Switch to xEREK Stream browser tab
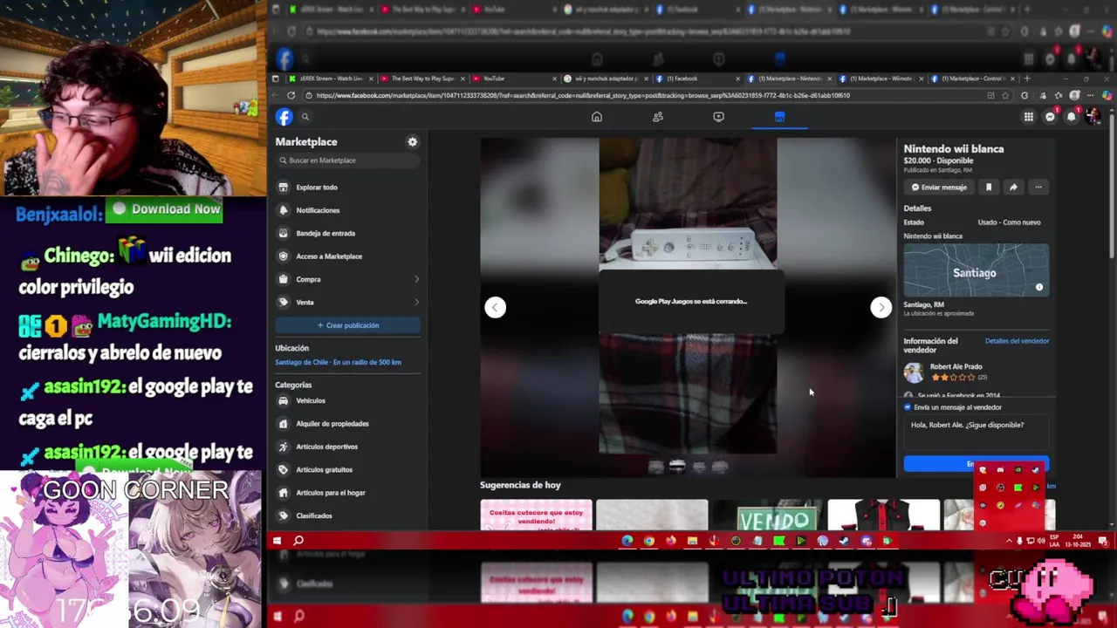 (330, 78)
